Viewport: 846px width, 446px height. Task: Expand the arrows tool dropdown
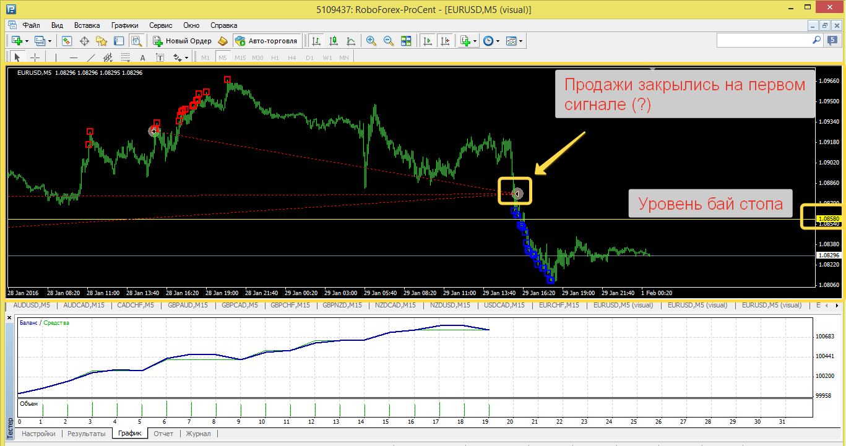click(187, 58)
